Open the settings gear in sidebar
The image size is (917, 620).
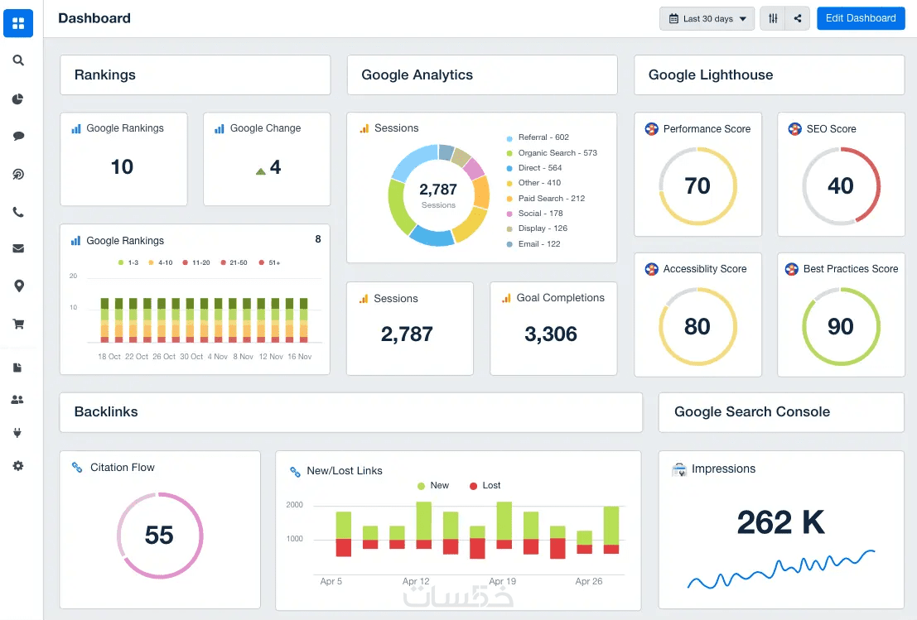tap(18, 466)
